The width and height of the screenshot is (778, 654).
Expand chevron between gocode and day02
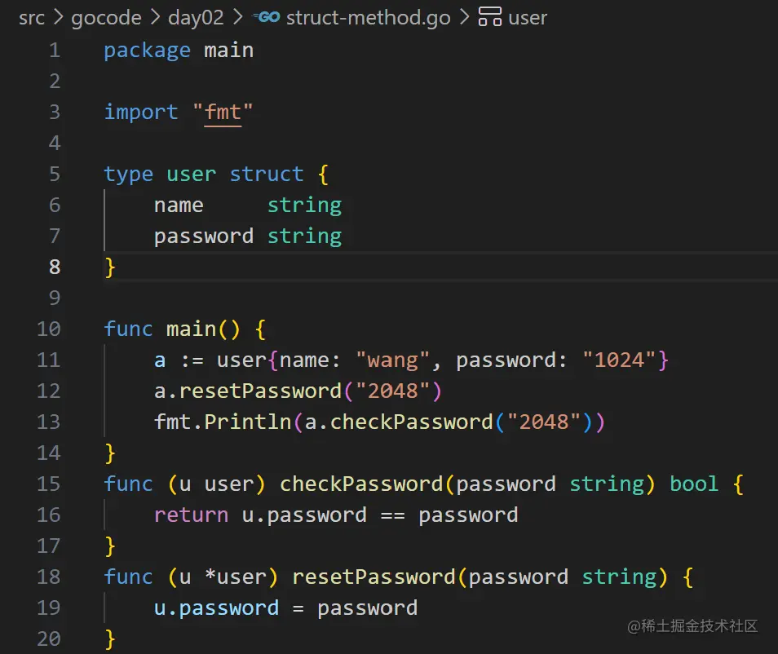155,17
